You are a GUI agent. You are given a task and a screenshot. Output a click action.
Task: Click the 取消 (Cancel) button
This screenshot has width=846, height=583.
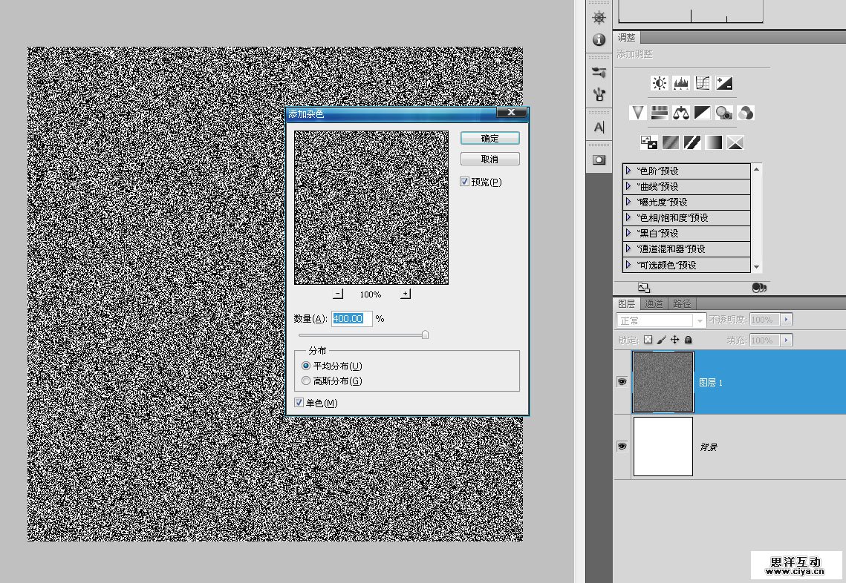click(489, 159)
